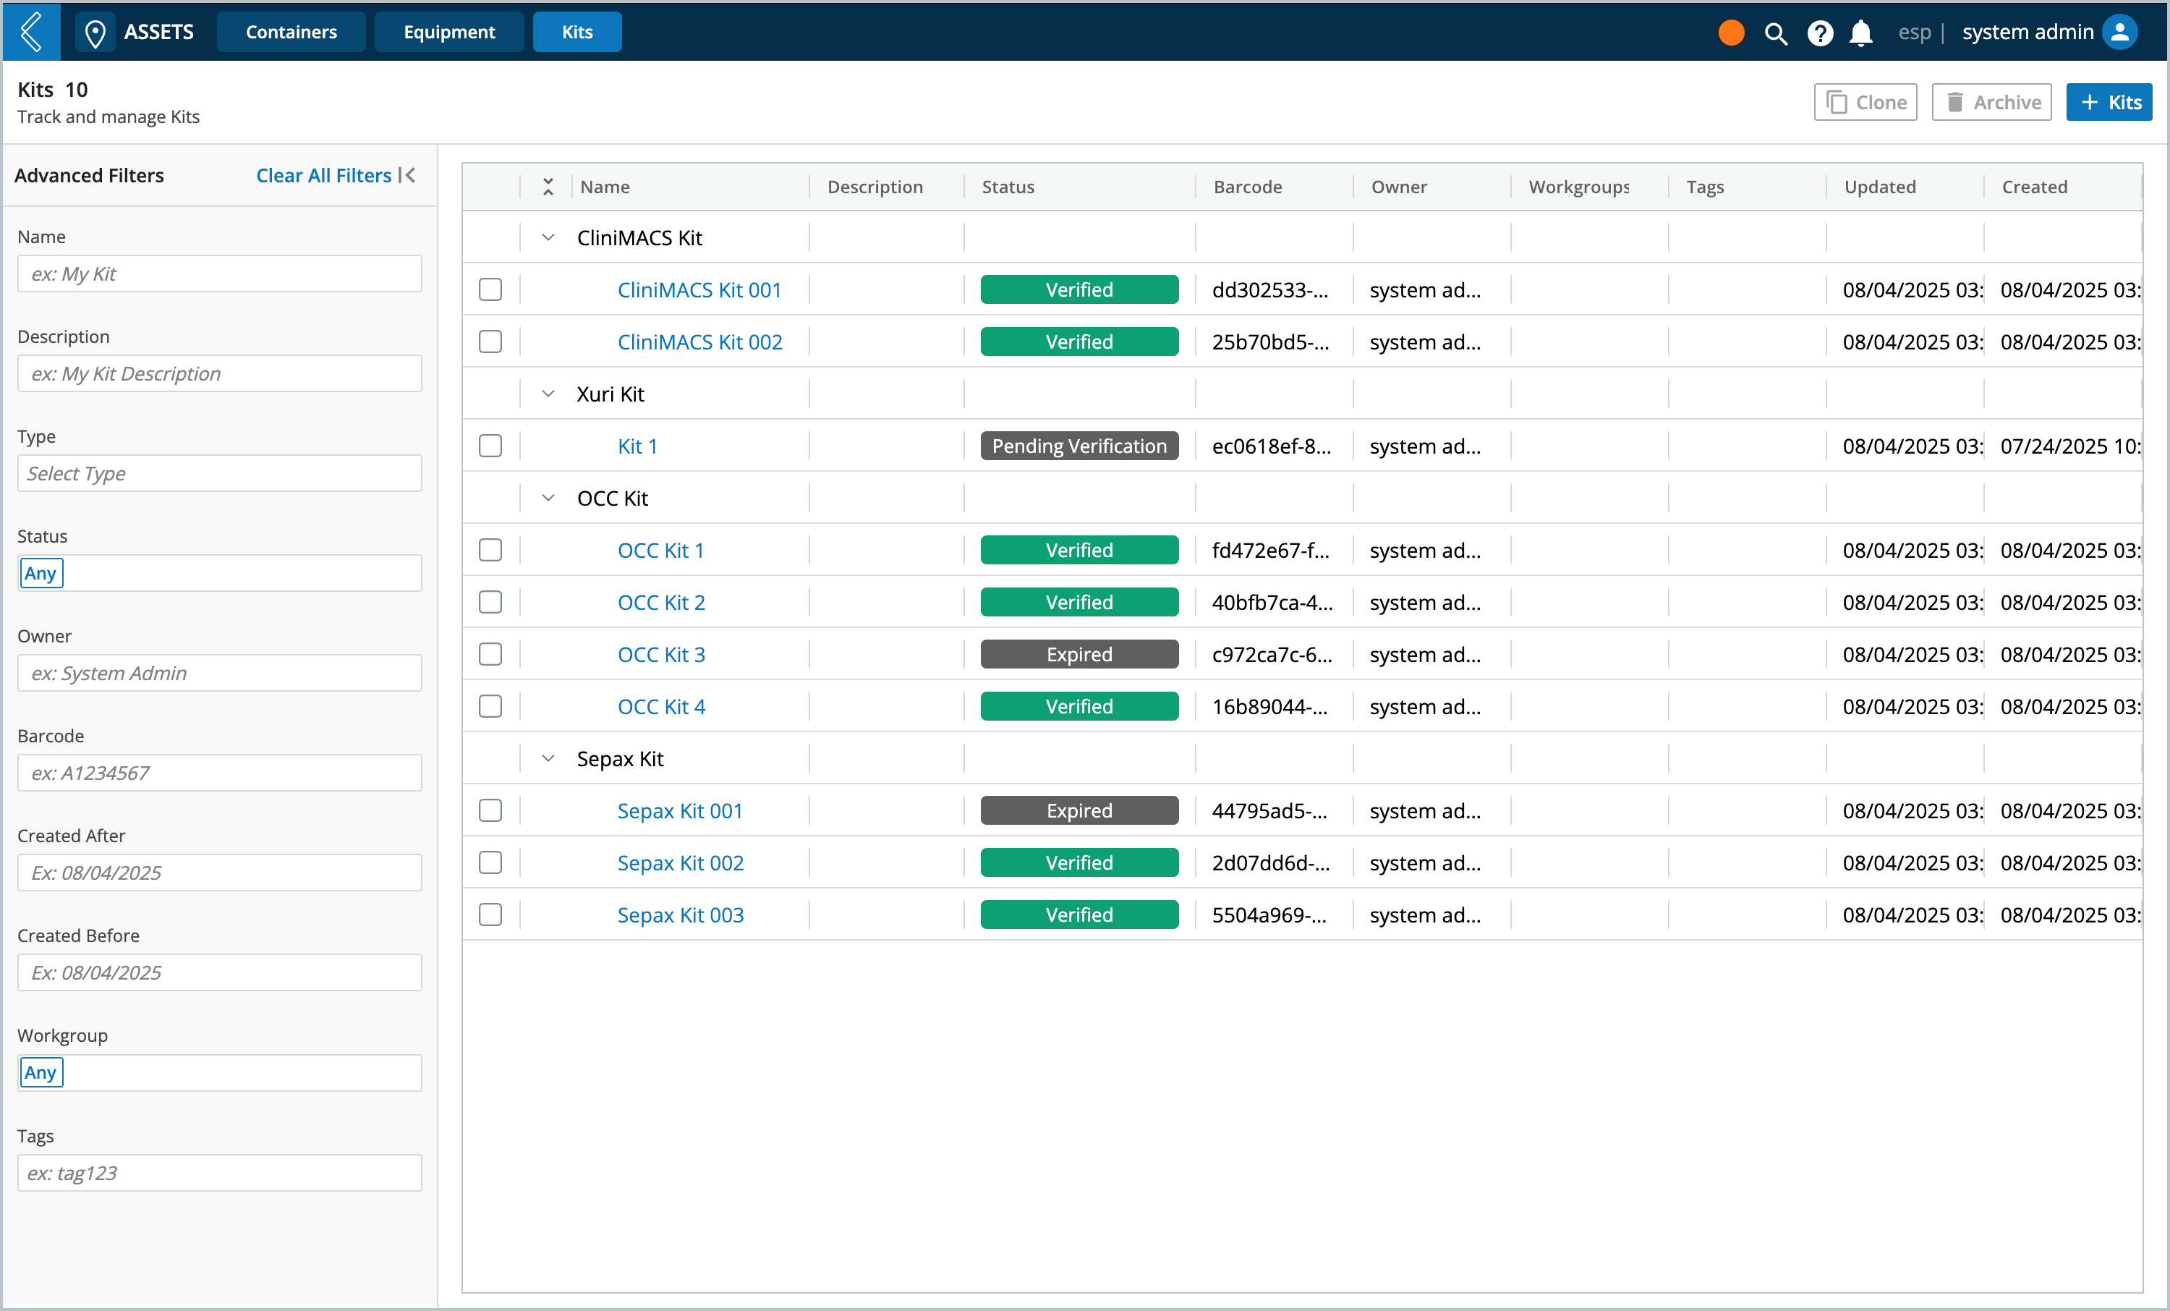The width and height of the screenshot is (2170, 1311).
Task: Sort by the Status column header
Action: pos(1008,187)
